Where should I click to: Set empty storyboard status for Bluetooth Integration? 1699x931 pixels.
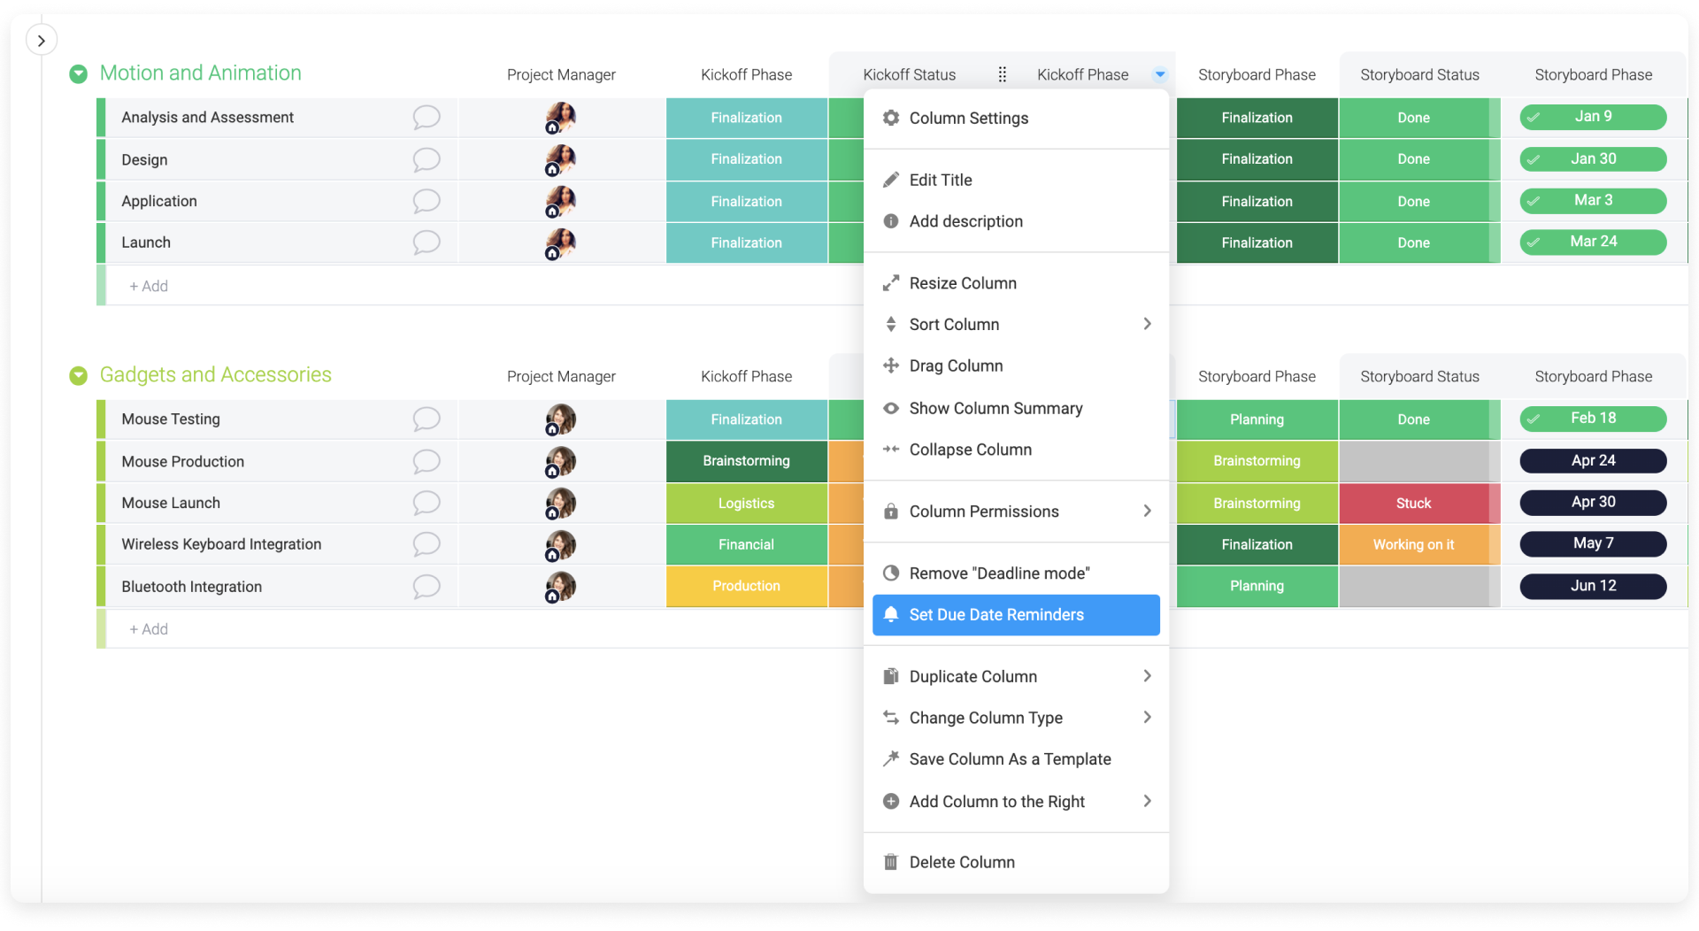(1419, 586)
